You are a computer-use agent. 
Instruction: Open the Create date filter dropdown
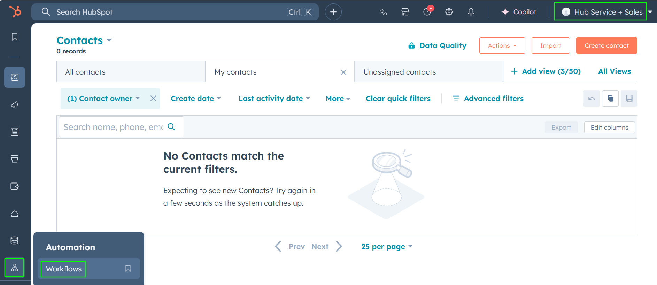[x=196, y=99]
